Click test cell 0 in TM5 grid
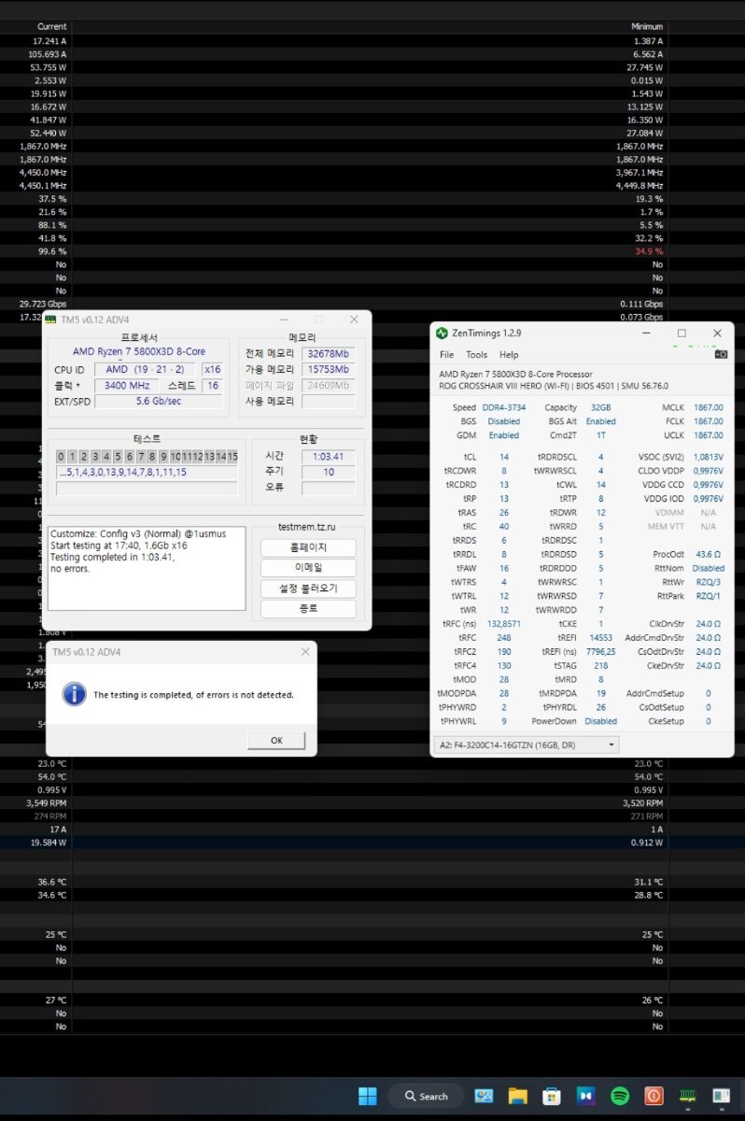The width and height of the screenshot is (745, 1121). [x=61, y=456]
